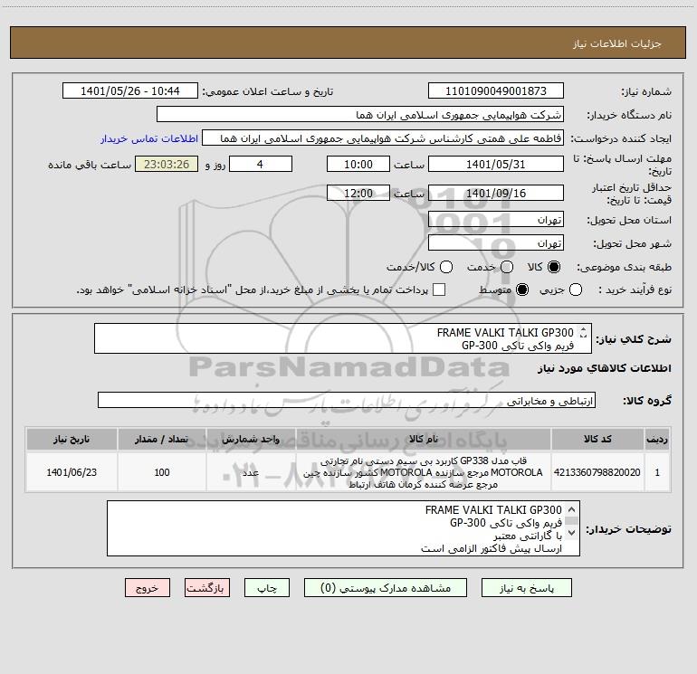
Task: Select the خدمت radio button
Action: pos(507,267)
